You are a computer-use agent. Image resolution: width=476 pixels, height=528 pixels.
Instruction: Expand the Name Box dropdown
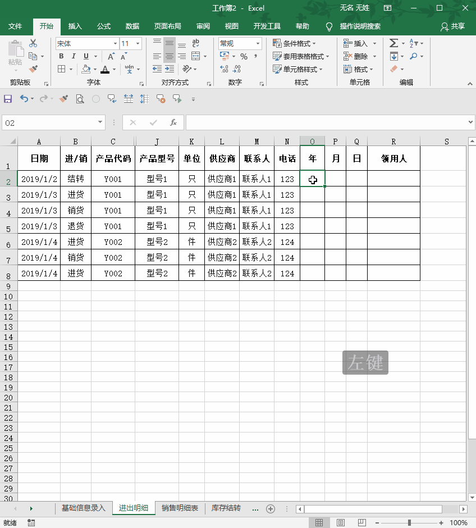click(x=100, y=122)
